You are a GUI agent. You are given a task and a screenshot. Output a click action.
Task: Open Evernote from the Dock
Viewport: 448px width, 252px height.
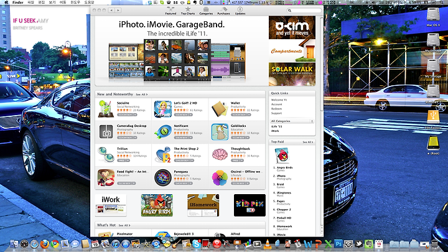(x=369, y=244)
